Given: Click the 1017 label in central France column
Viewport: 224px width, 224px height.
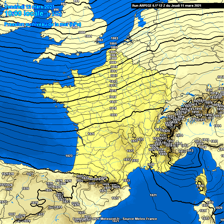Looking at the screenshot, I should point(113,102).
